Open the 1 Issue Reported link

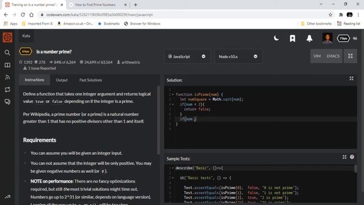(39, 68)
